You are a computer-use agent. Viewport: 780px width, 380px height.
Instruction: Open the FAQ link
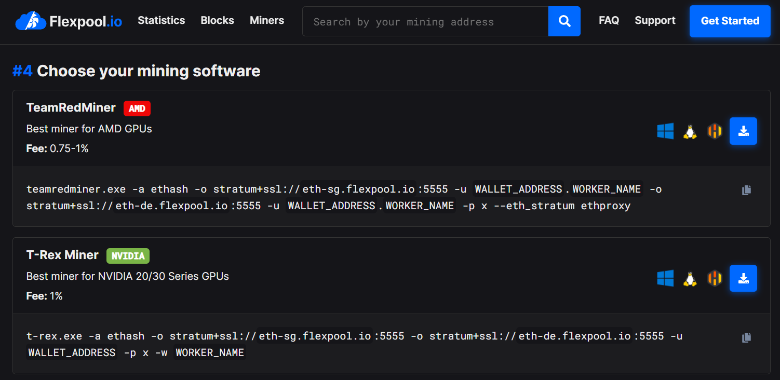(609, 20)
